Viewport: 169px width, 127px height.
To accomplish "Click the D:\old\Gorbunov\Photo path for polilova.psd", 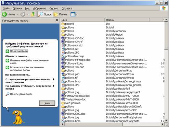I will pyautogui.click(x=120, y=74).
